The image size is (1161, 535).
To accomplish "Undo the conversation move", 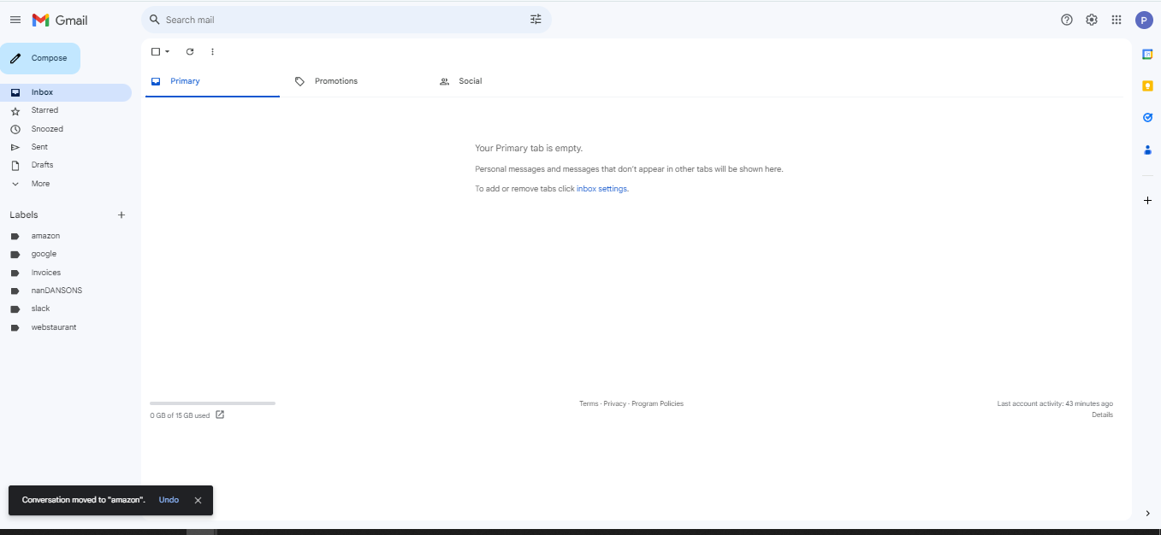I will point(169,500).
